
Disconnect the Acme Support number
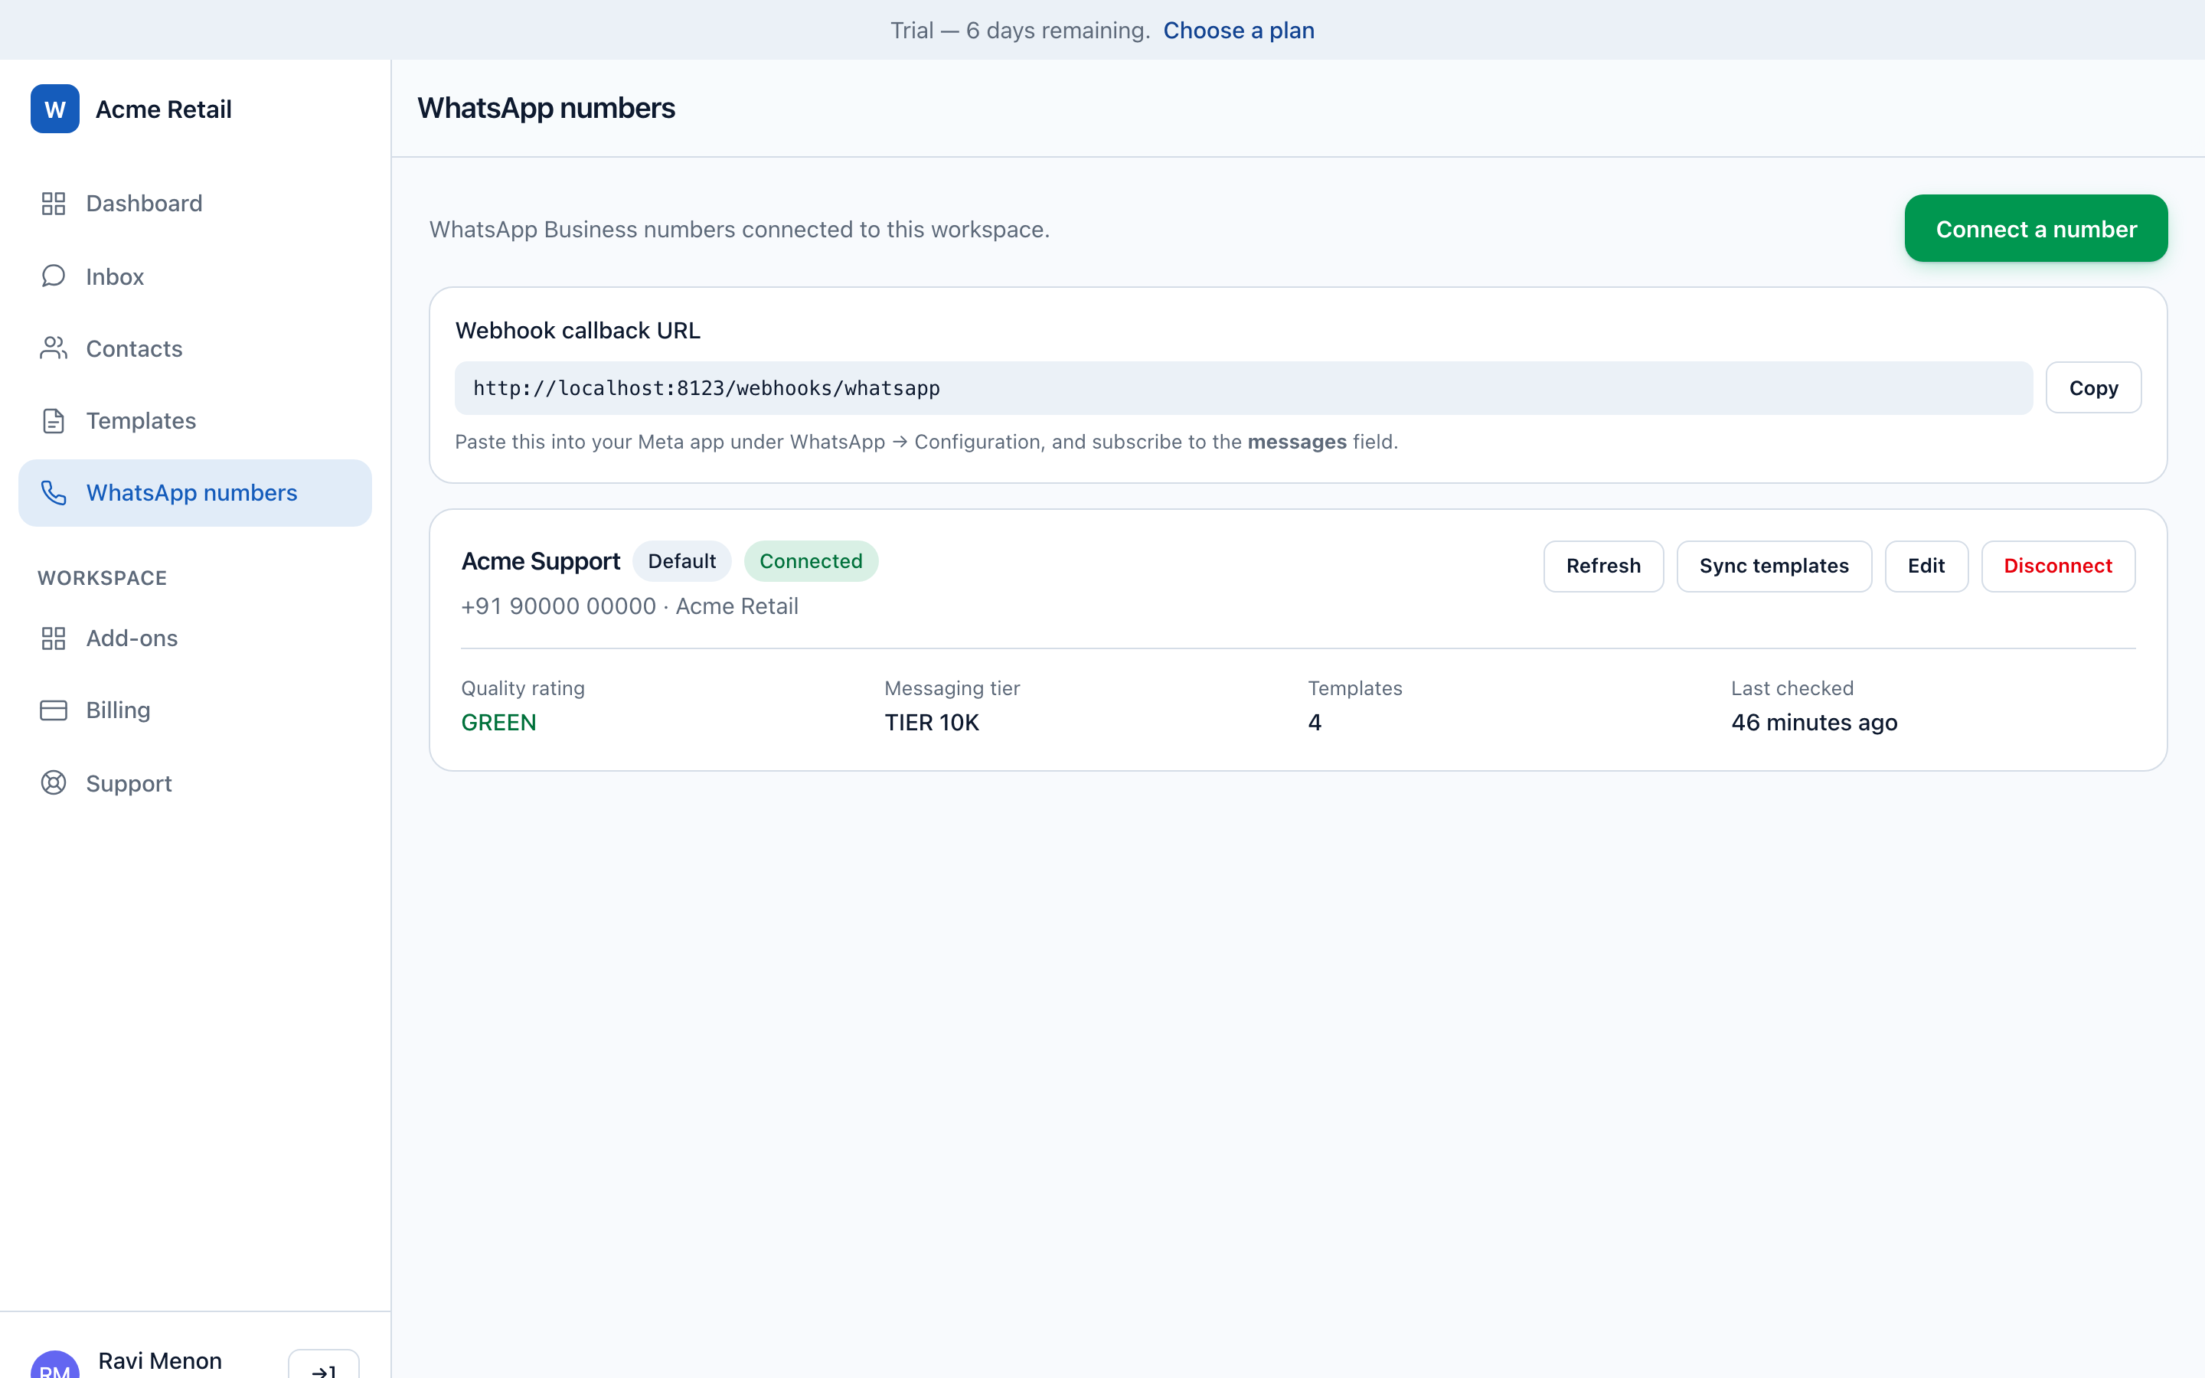click(x=2057, y=566)
